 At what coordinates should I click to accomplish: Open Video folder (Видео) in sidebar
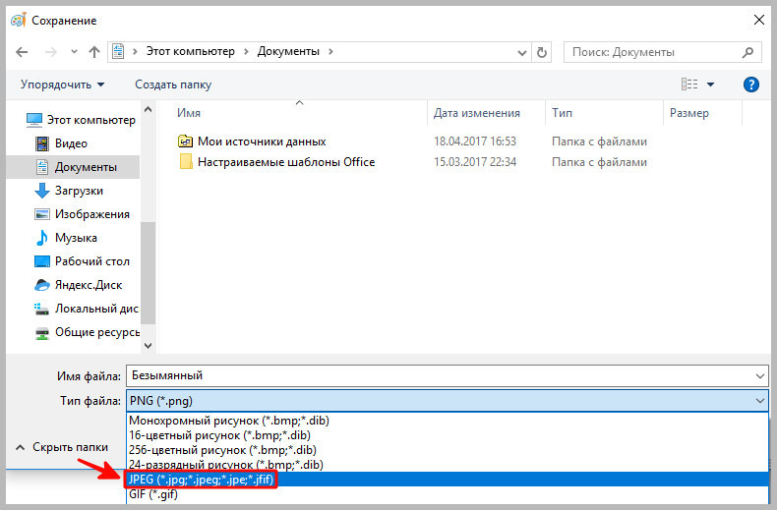[x=71, y=143]
